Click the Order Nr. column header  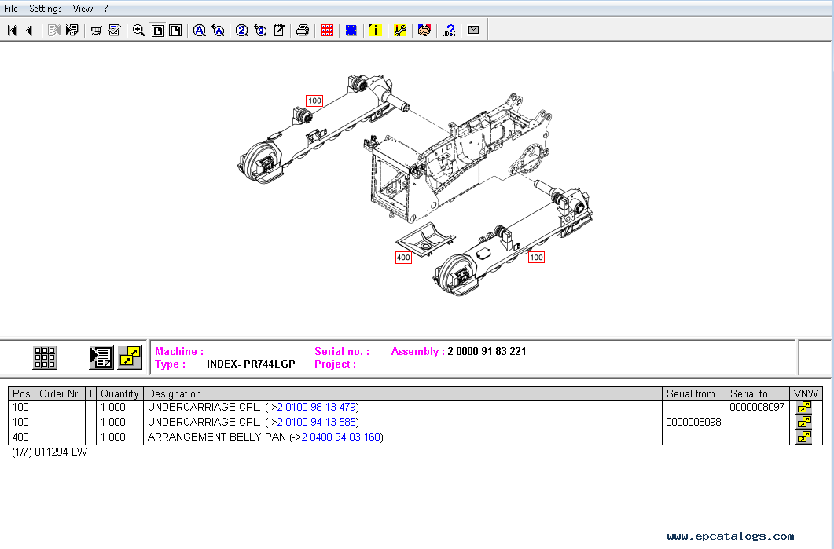[x=60, y=393]
